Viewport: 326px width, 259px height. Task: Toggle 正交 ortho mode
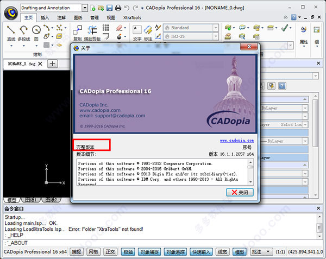110,252
